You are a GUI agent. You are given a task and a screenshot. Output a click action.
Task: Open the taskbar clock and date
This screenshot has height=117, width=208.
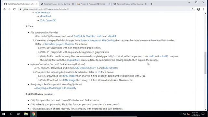195,114
